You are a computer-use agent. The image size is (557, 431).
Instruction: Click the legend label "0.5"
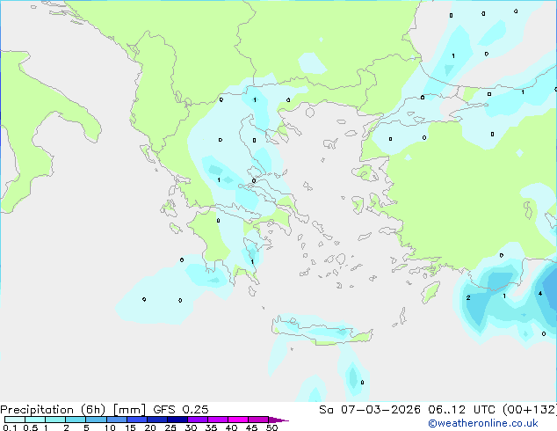(31, 427)
